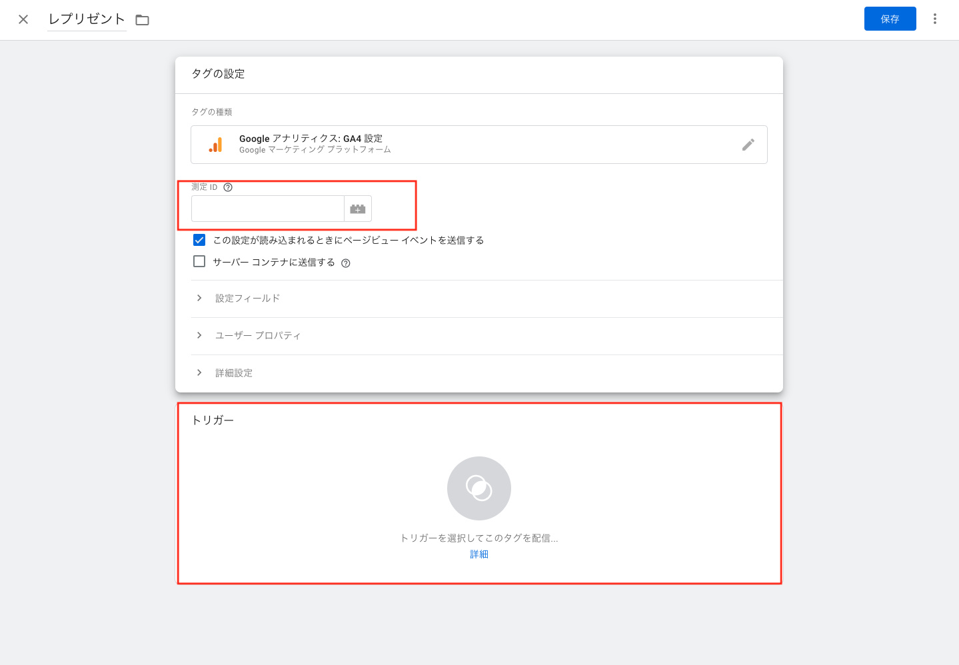The image size is (959, 665).
Task: Open the help tooltip next to 測定 ID
Action: [x=228, y=187]
